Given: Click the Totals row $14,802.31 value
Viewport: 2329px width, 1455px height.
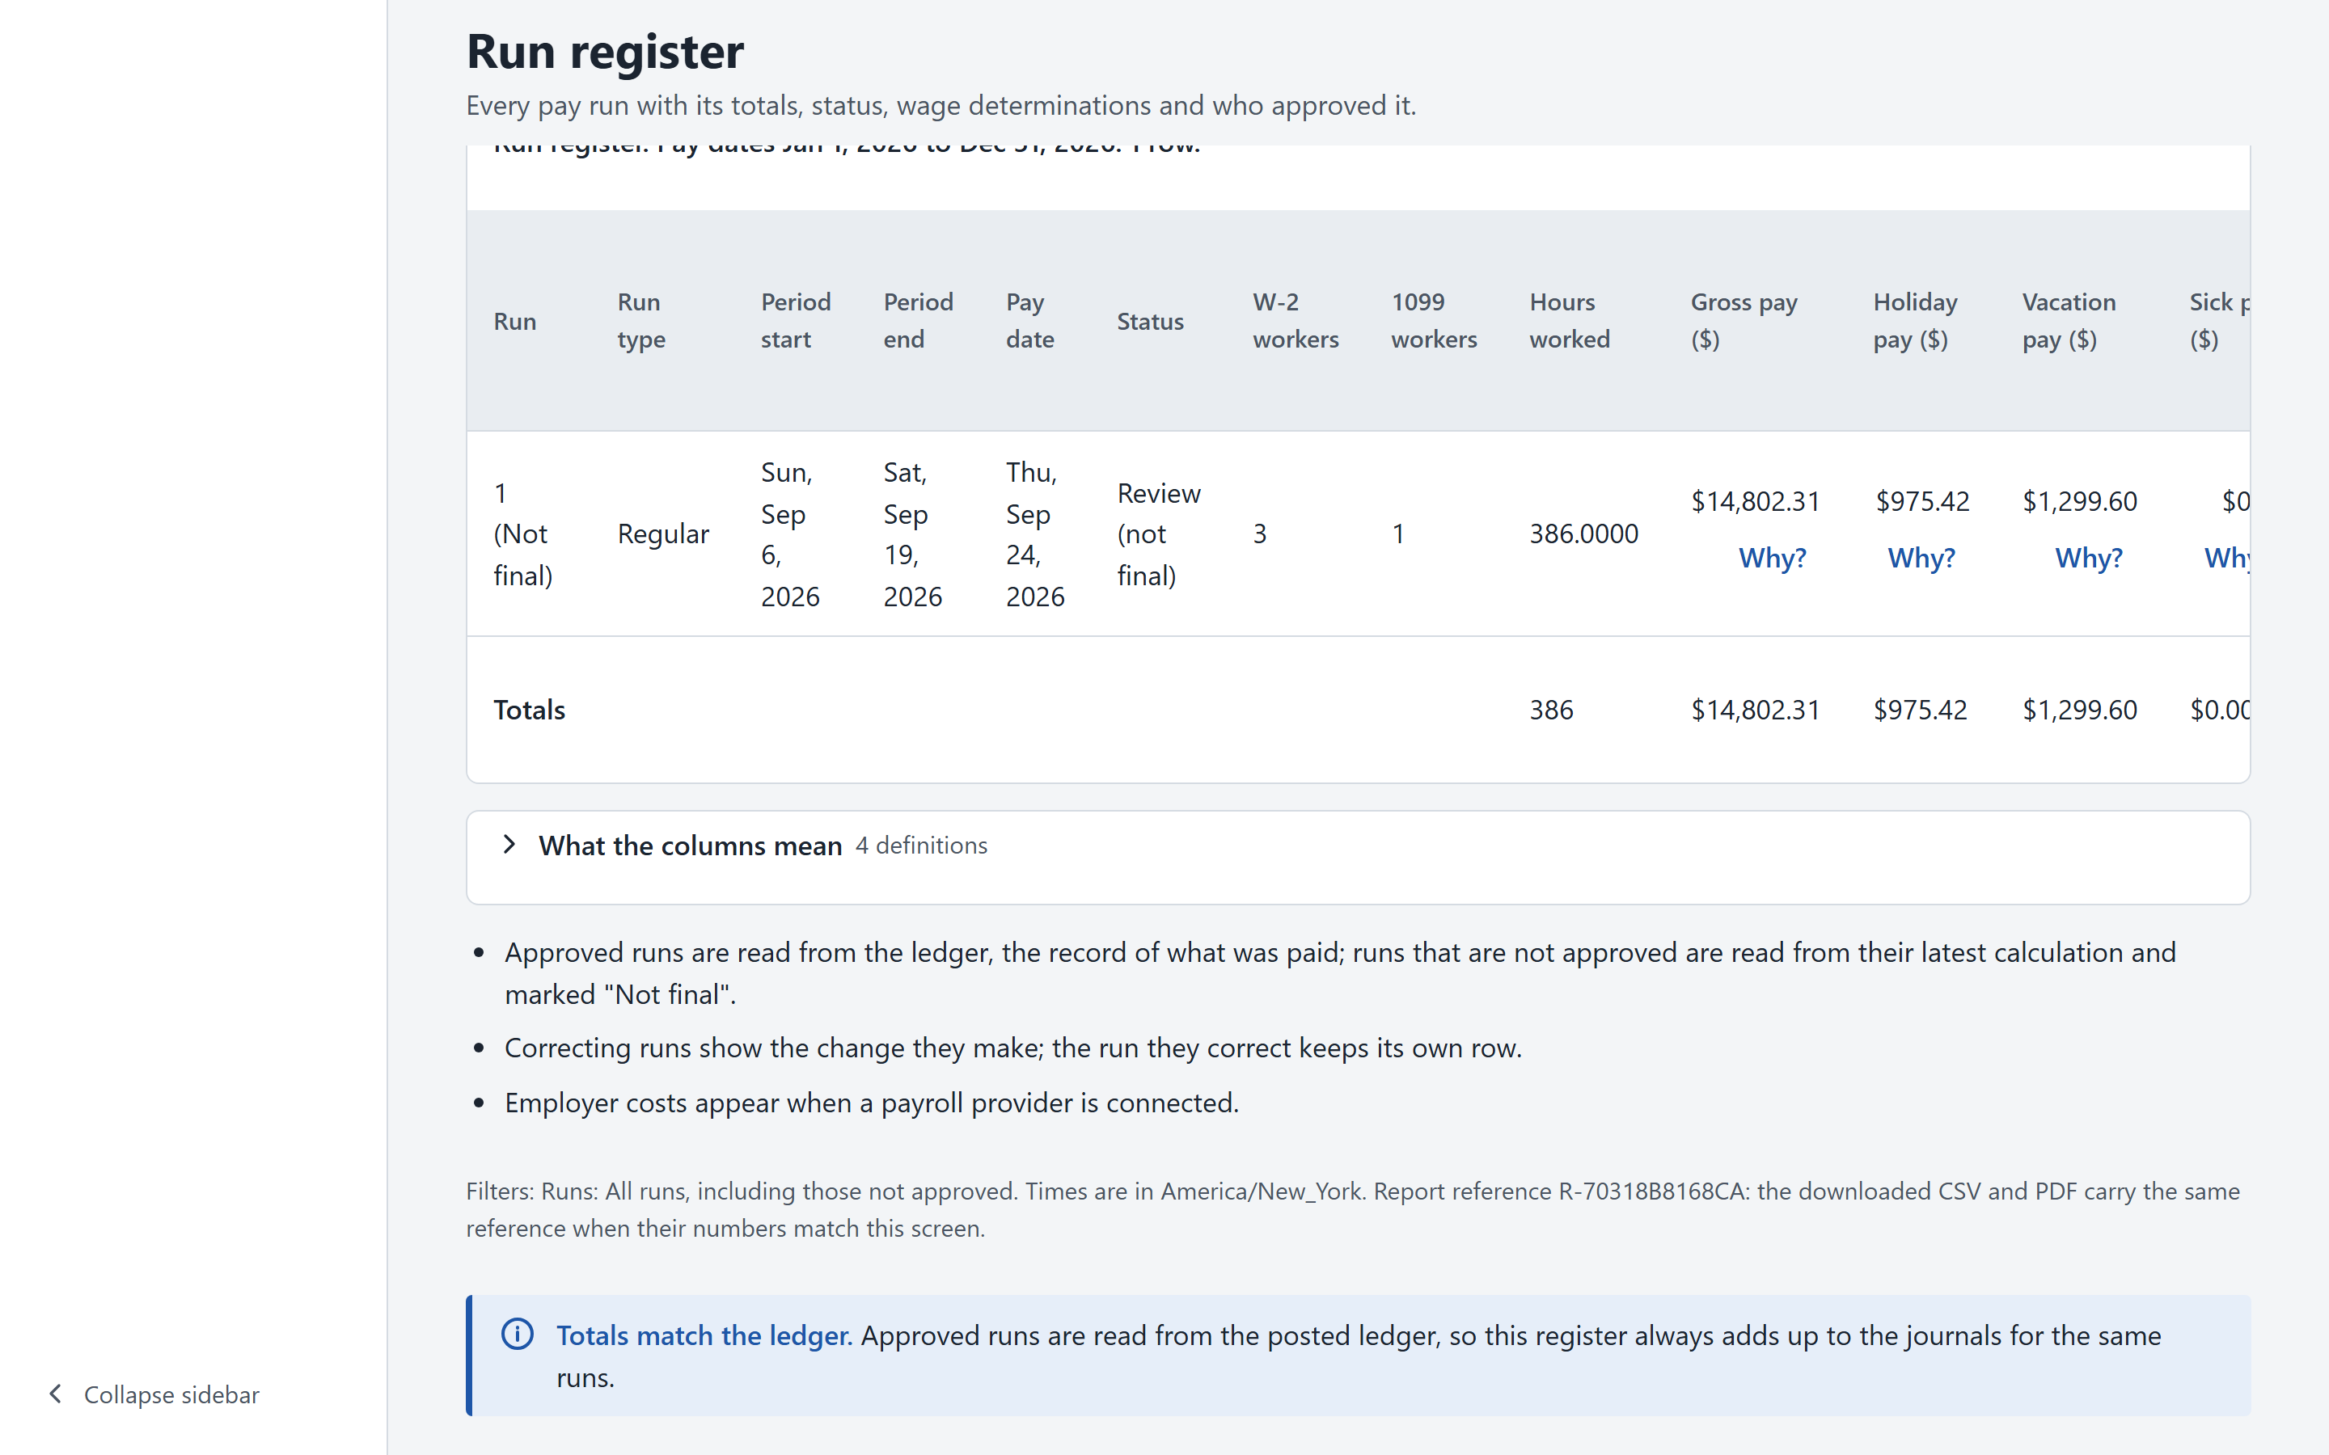Looking at the screenshot, I should click(x=1756, y=711).
